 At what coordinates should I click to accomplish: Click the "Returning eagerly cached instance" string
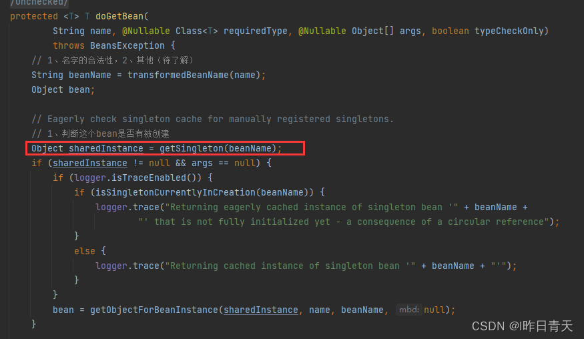[x=294, y=207]
